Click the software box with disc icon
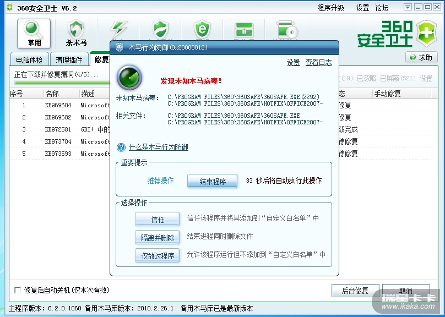 point(286,30)
